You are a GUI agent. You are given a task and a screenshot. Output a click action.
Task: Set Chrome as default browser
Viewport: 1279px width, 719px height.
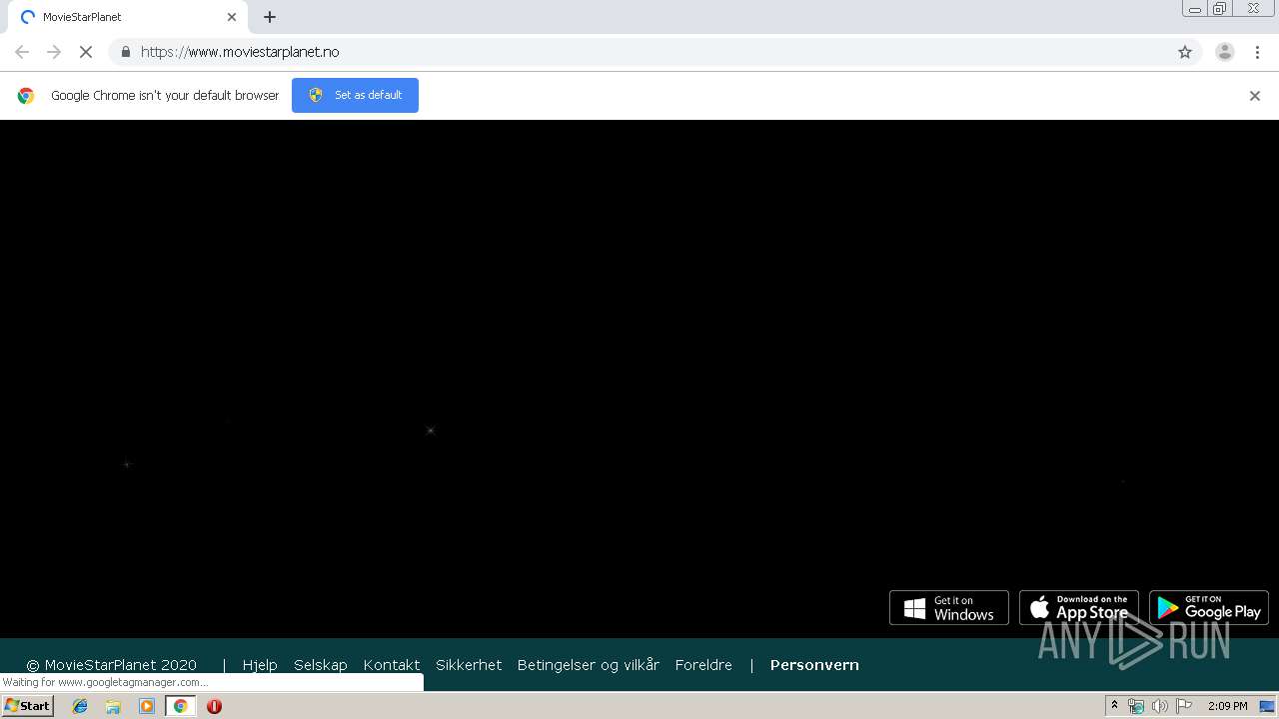pyautogui.click(x=355, y=95)
